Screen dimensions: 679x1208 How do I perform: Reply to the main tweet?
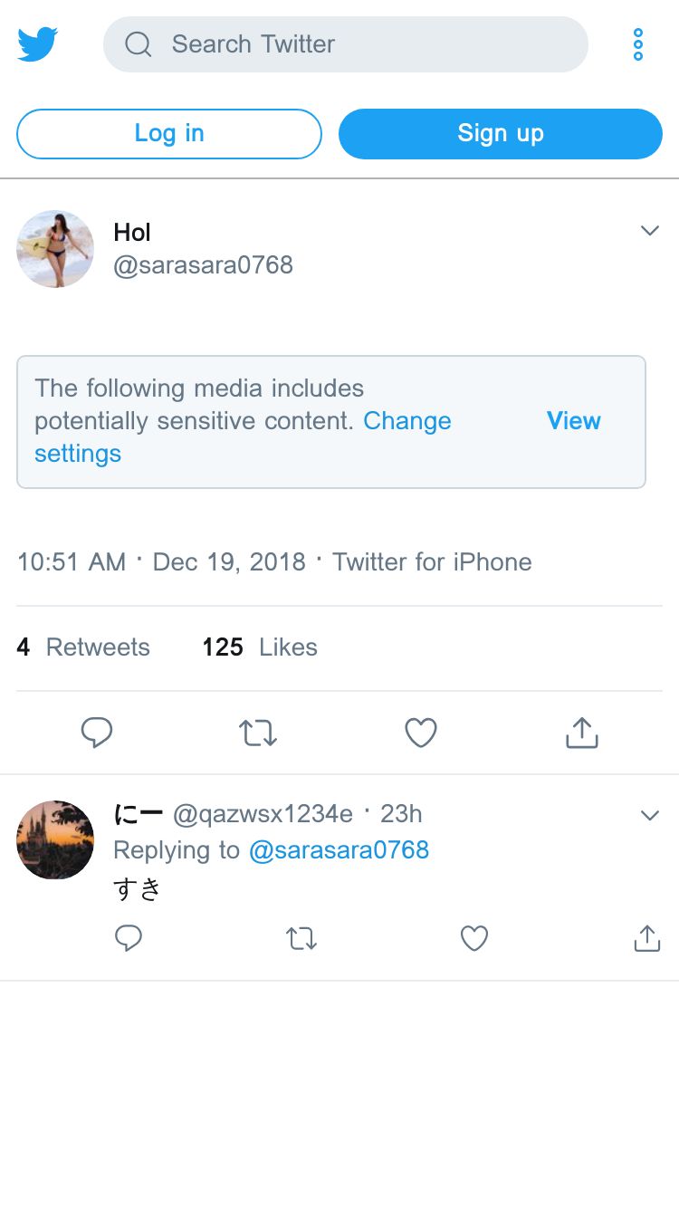[97, 733]
